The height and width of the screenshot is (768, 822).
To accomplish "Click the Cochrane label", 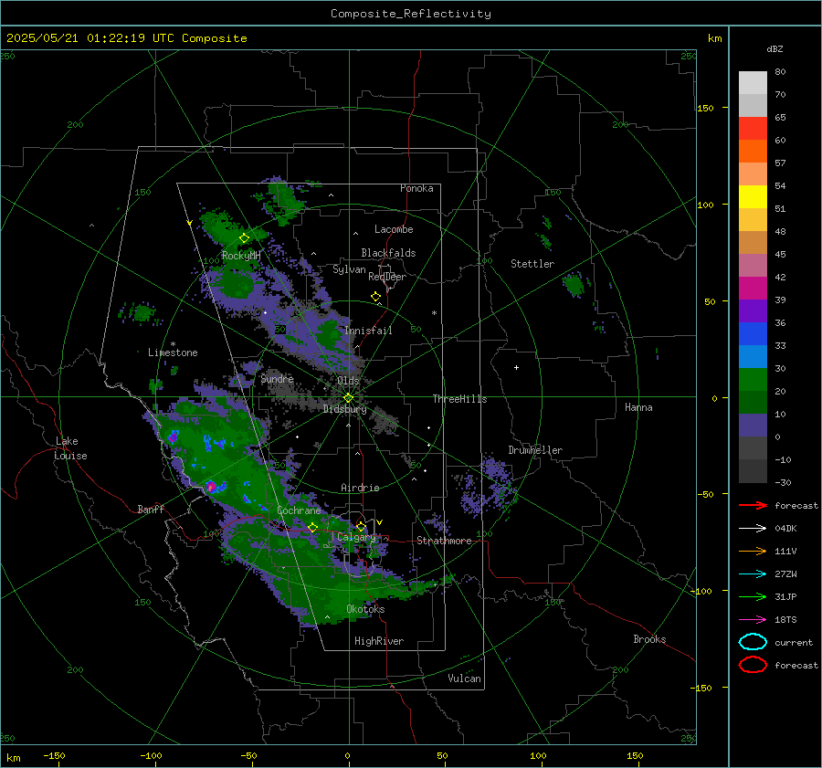I will [x=299, y=510].
